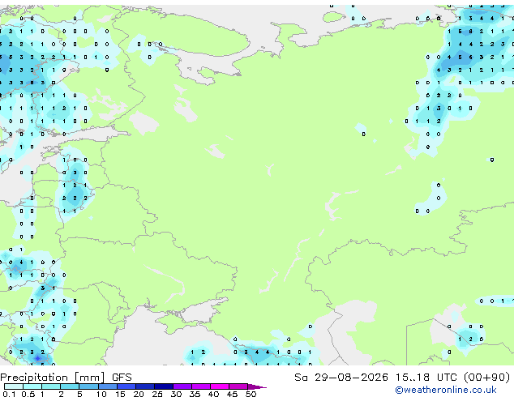The width and height of the screenshot is (514, 397).
Task: Pick the 1–2 mm legend color swatch
Action: [51, 386]
